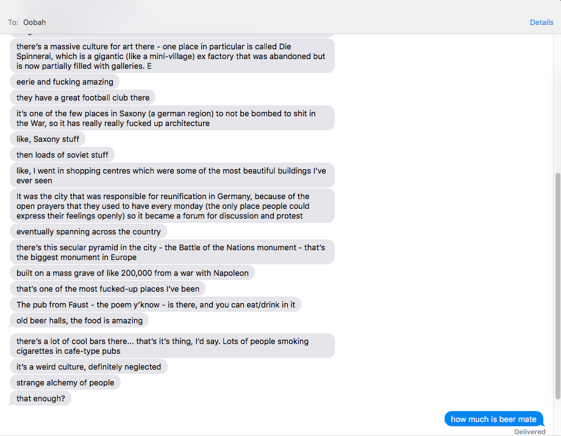Select 'old beer halls' message bubble
This screenshot has height=436, width=561.
79,320
